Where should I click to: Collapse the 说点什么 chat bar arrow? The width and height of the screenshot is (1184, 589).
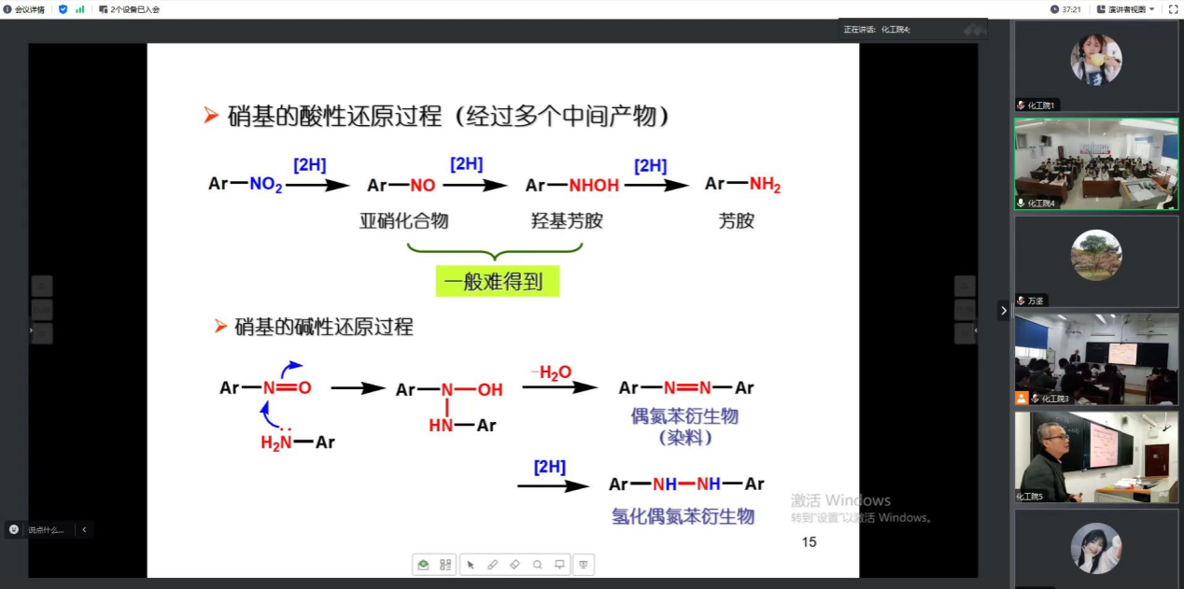(x=84, y=529)
